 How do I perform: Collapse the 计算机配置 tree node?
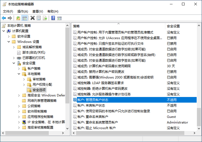[3, 31]
